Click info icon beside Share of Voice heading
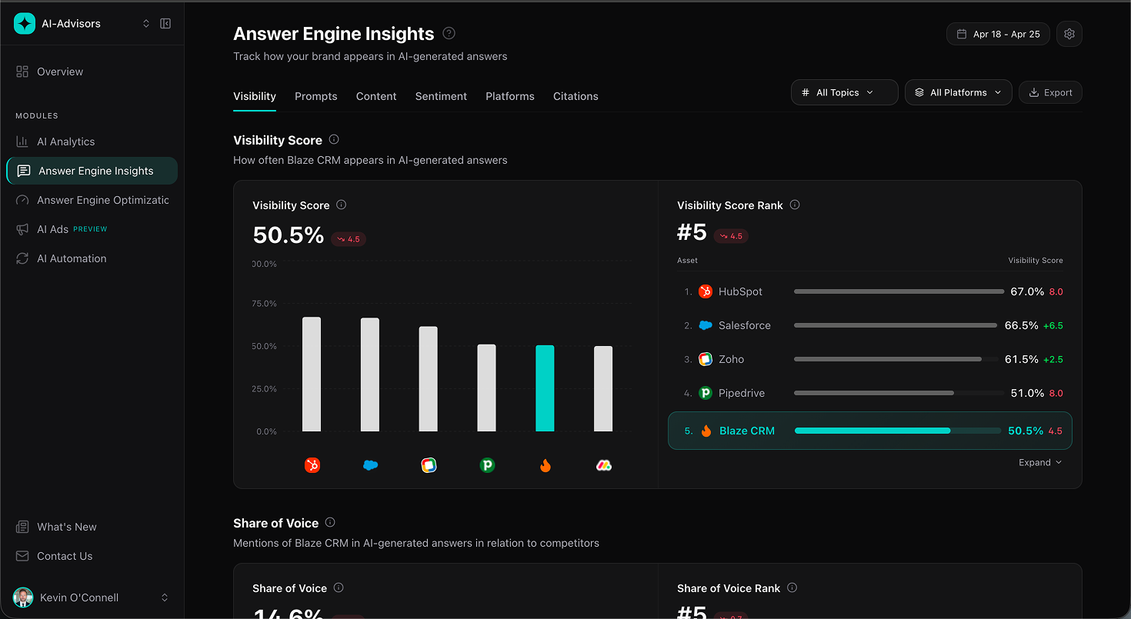Viewport: 1131px width, 619px height. coord(330,522)
